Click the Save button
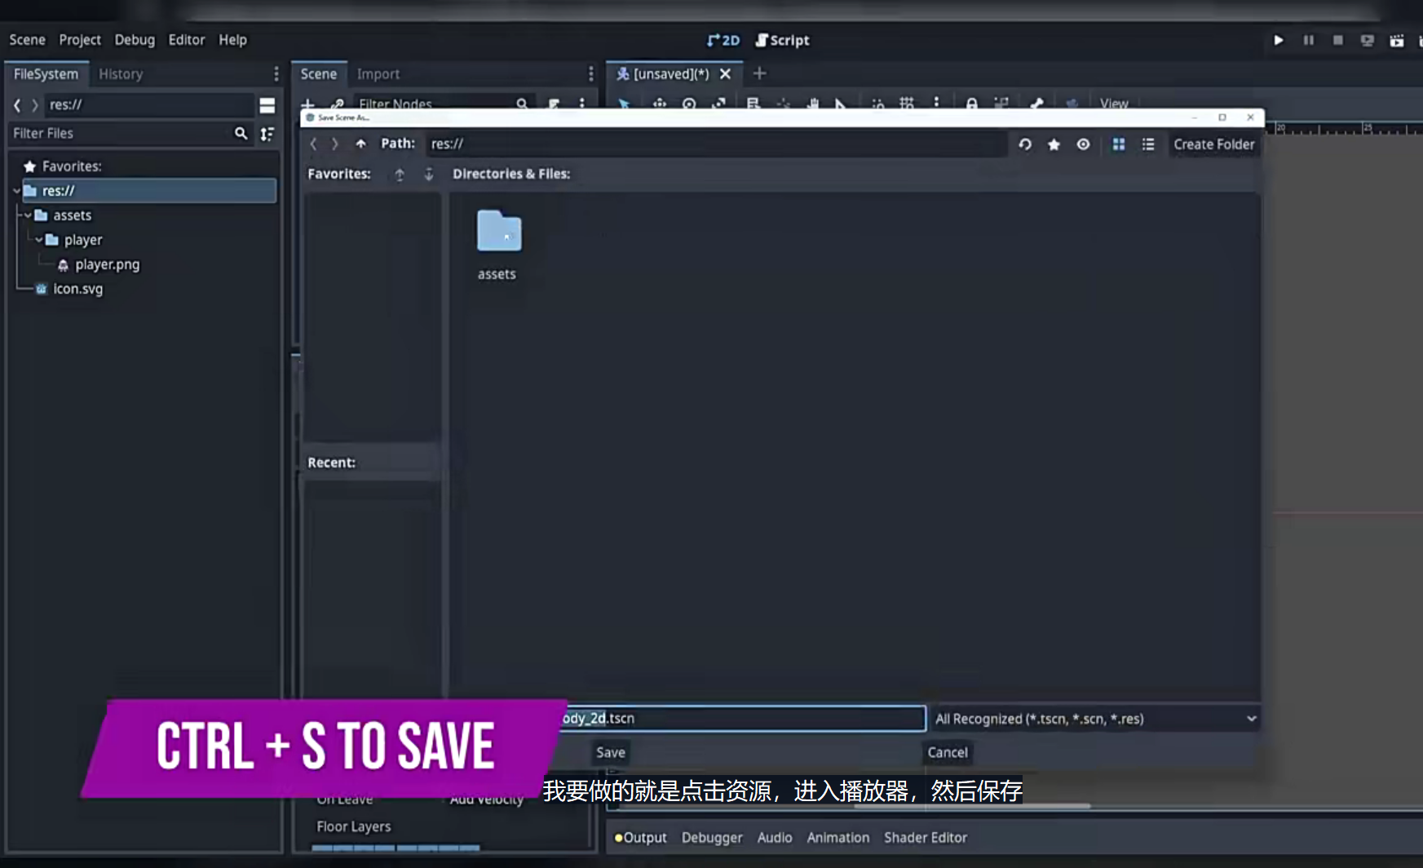The image size is (1423, 868). pyautogui.click(x=610, y=752)
